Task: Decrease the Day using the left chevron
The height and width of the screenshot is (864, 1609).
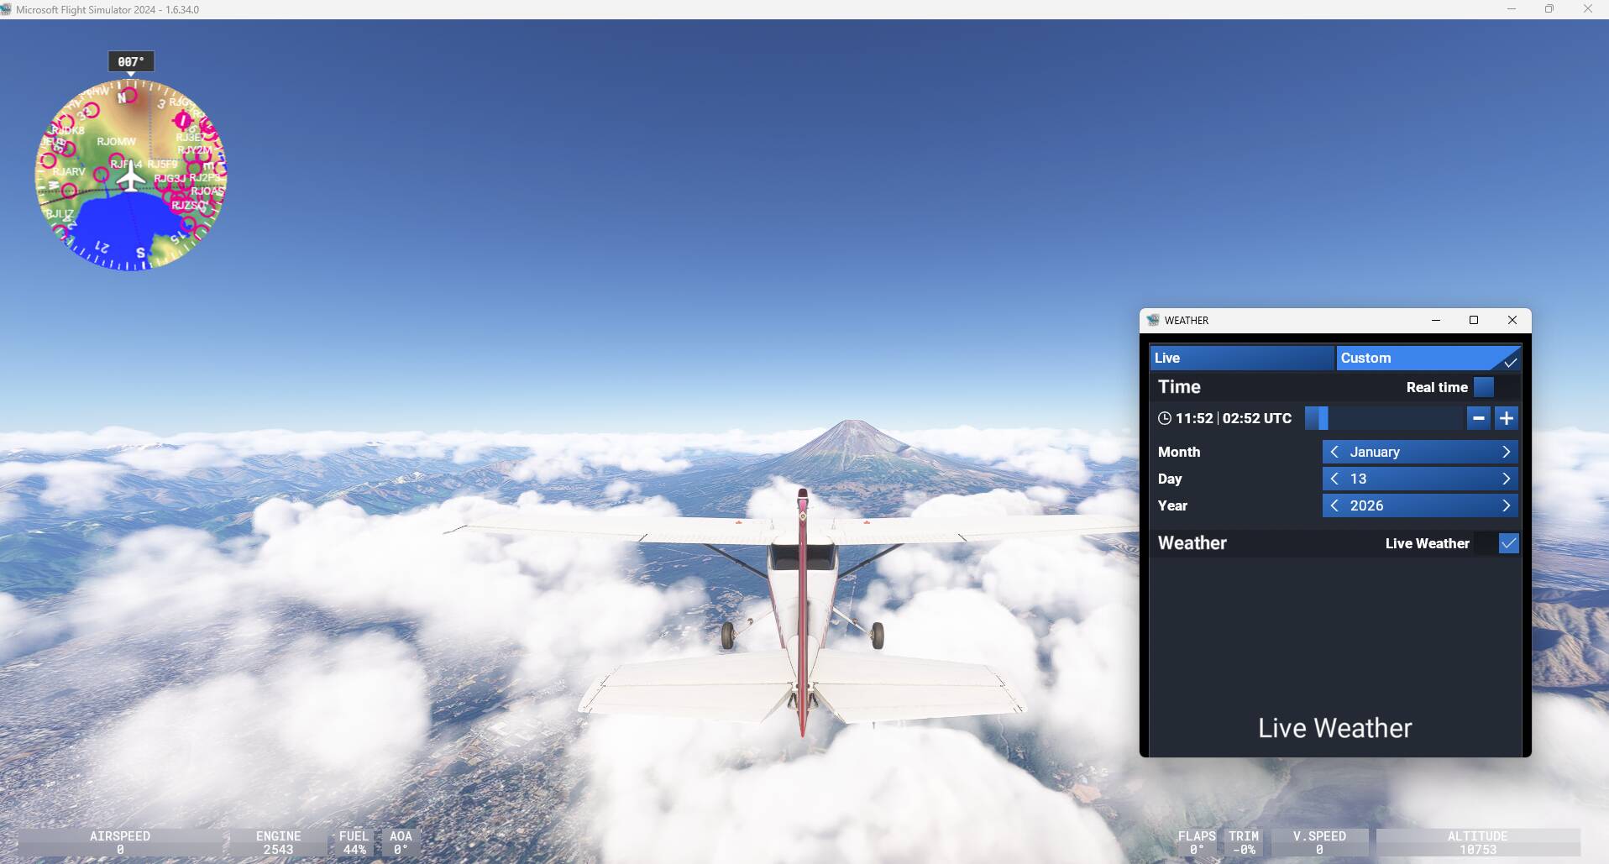Action: pyautogui.click(x=1335, y=479)
